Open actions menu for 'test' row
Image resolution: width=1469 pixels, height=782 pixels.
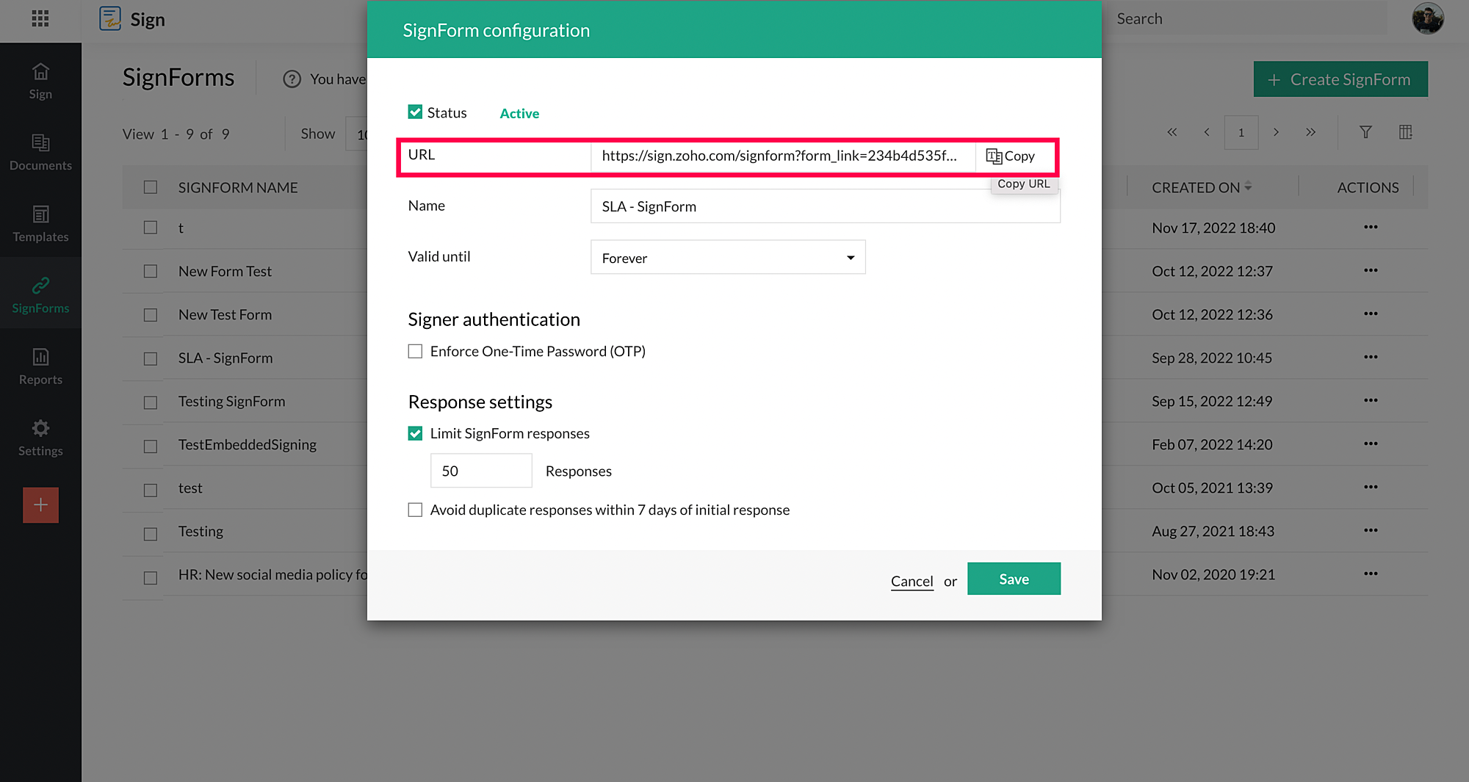1371,487
